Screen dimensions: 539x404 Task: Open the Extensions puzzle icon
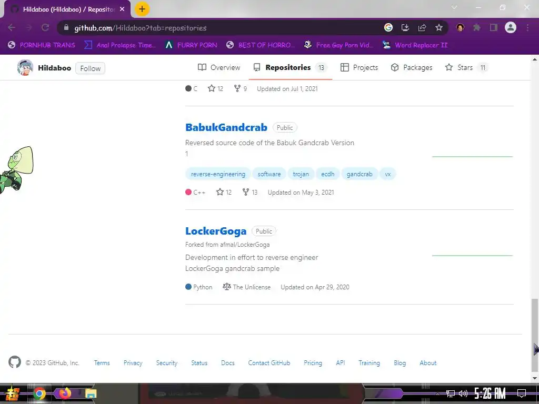[x=477, y=27]
